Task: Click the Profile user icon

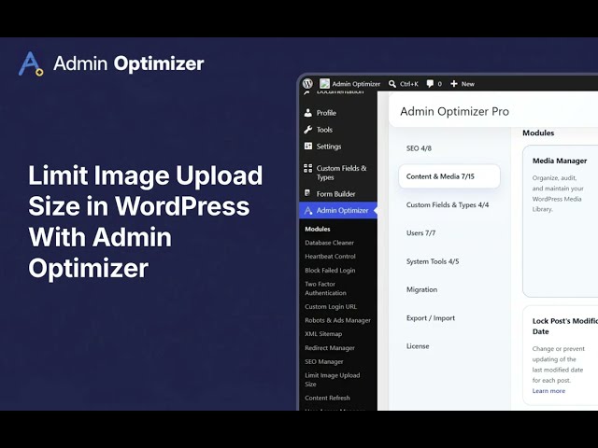Action: tap(308, 113)
